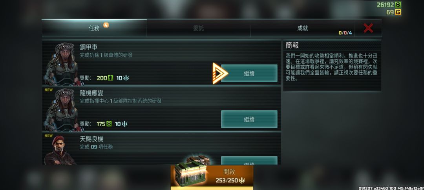Close the mission panel with red X
Image resolution: width=424 pixels, height=190 pixels.
point(368,28)
